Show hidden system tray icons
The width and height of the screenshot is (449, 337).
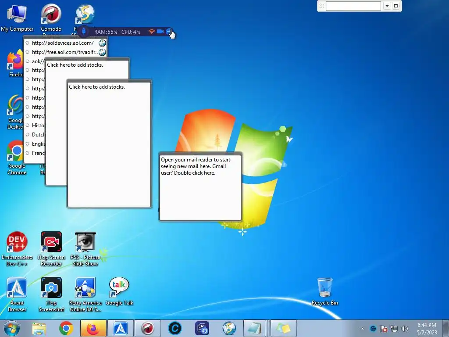[x=362, y=329]
